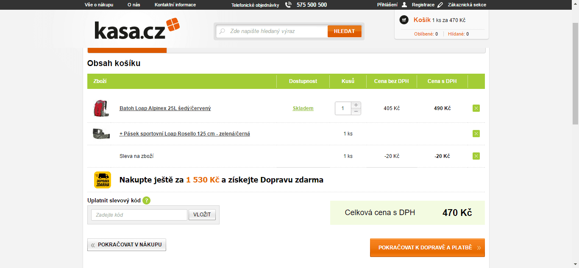This screenshot has width=579, height=268.
Task: Click Pokračovat v nákupu button
Action: pos(127,245)
